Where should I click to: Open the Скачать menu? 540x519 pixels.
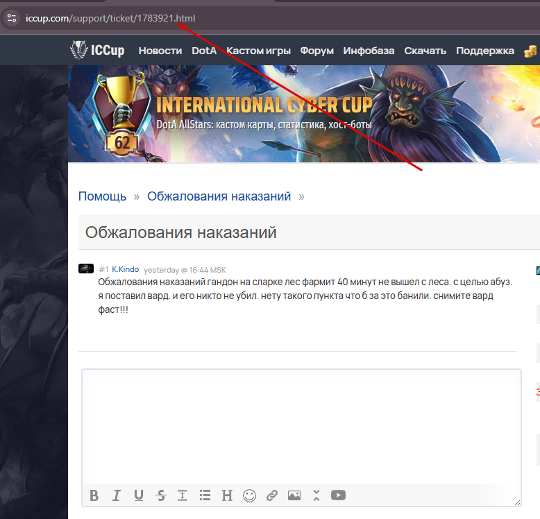point(425,51)
